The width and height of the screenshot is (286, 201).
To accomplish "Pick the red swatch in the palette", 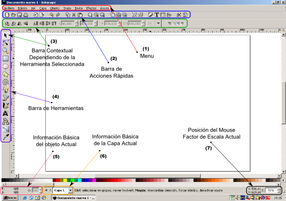I will [x=58, y=180].
